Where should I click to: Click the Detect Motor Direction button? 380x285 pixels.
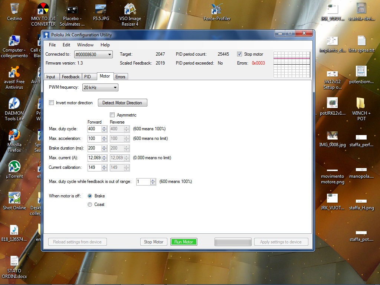[122, 103]
